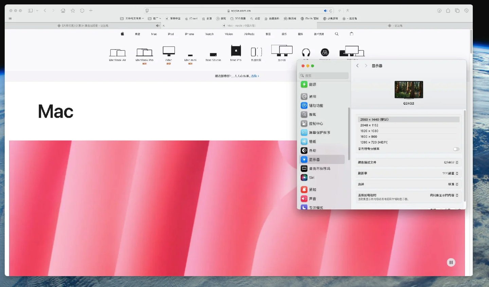Image resolution: width=489 pixels, height=287 pixels.
Task: Mute the audio in the first Safari tab
Action: pyautogui.click(x=157, y=25)
